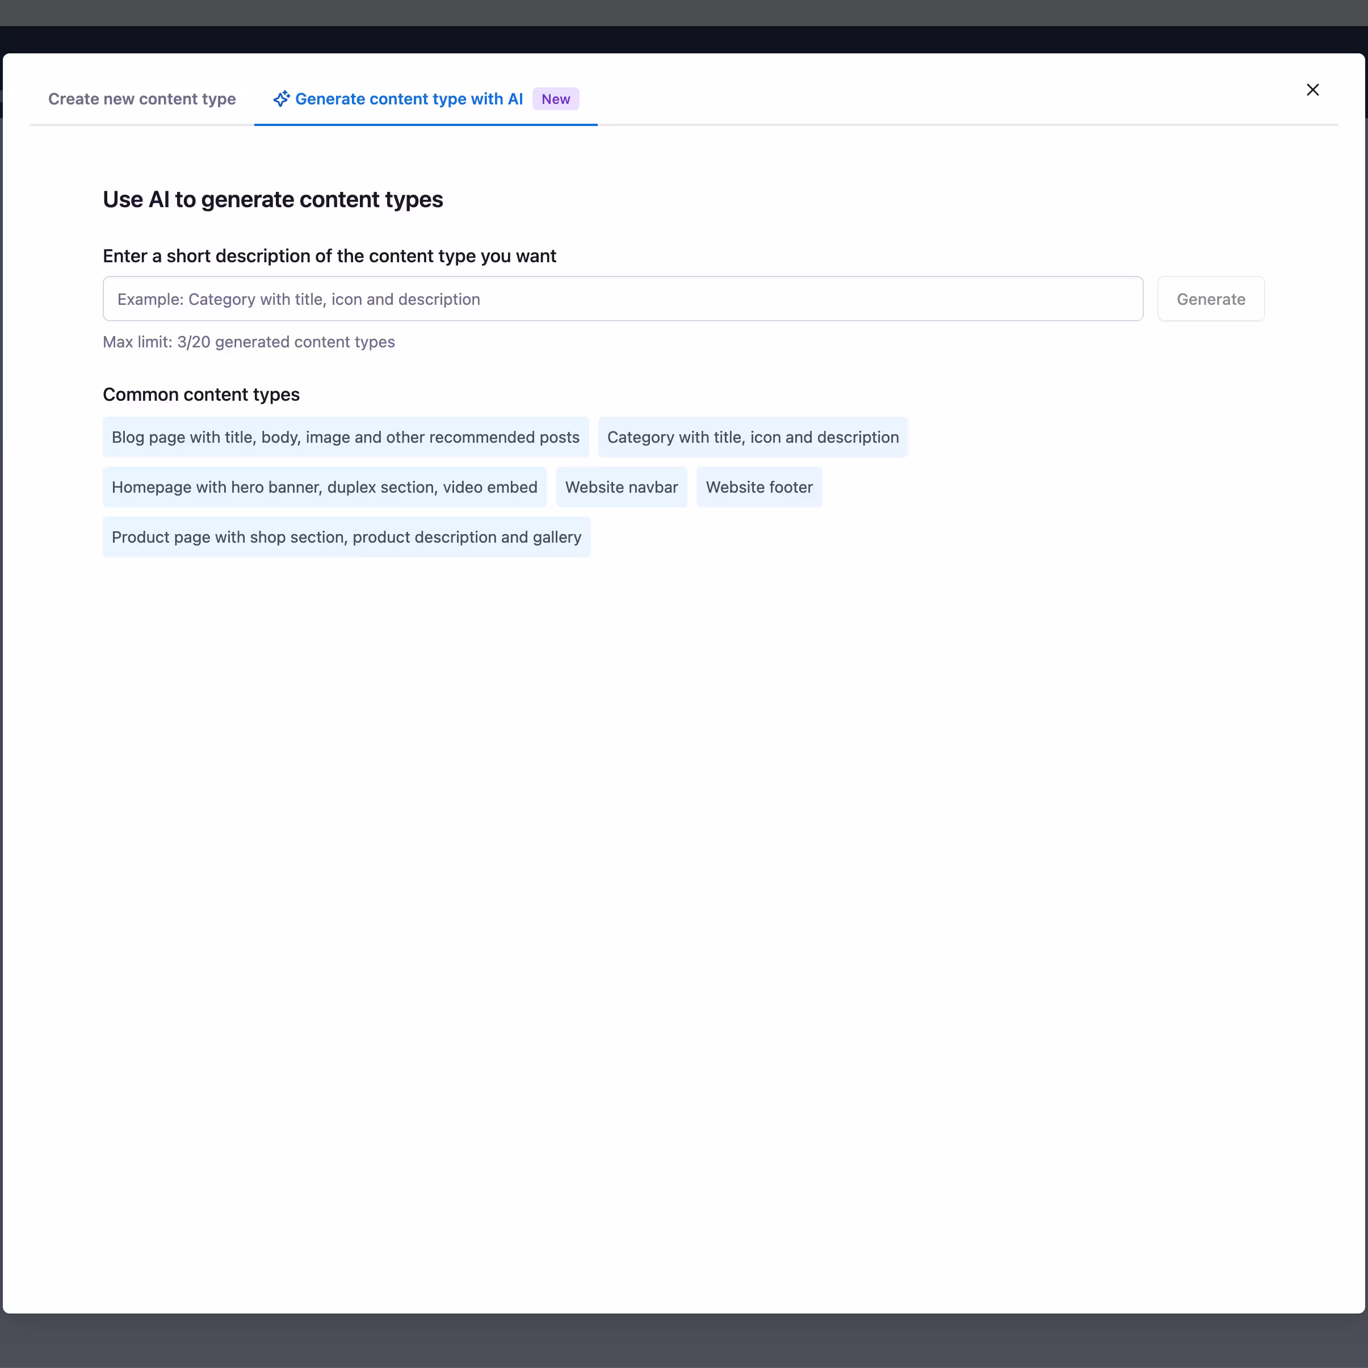Select the Website footer chip
Image resolution: width=1368 pixels, height=1368 pixels.
[759, 487]
